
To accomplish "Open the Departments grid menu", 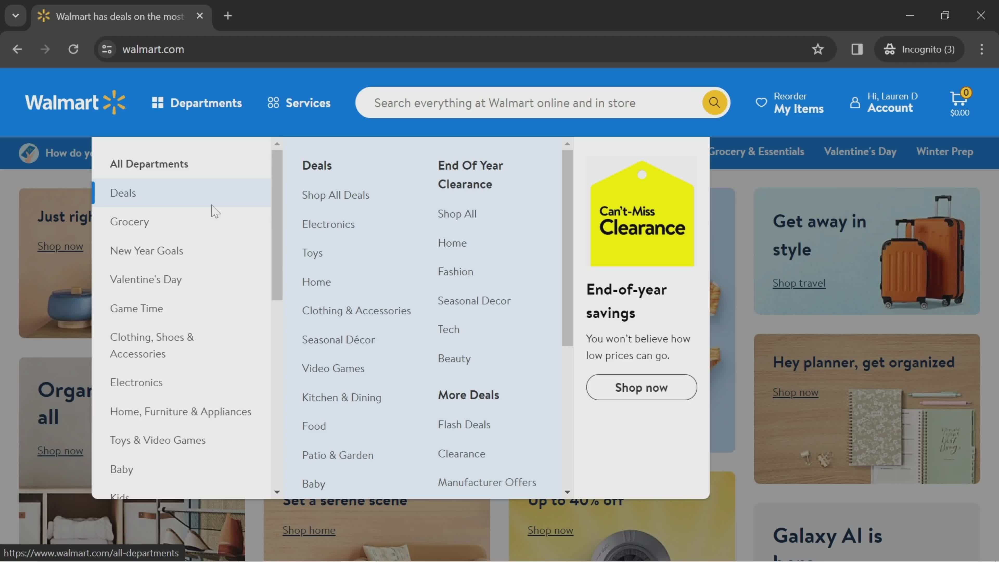I will click(x=197, y=103).
